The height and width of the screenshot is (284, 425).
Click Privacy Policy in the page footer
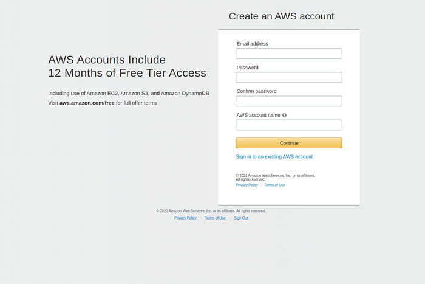(185, 218)
